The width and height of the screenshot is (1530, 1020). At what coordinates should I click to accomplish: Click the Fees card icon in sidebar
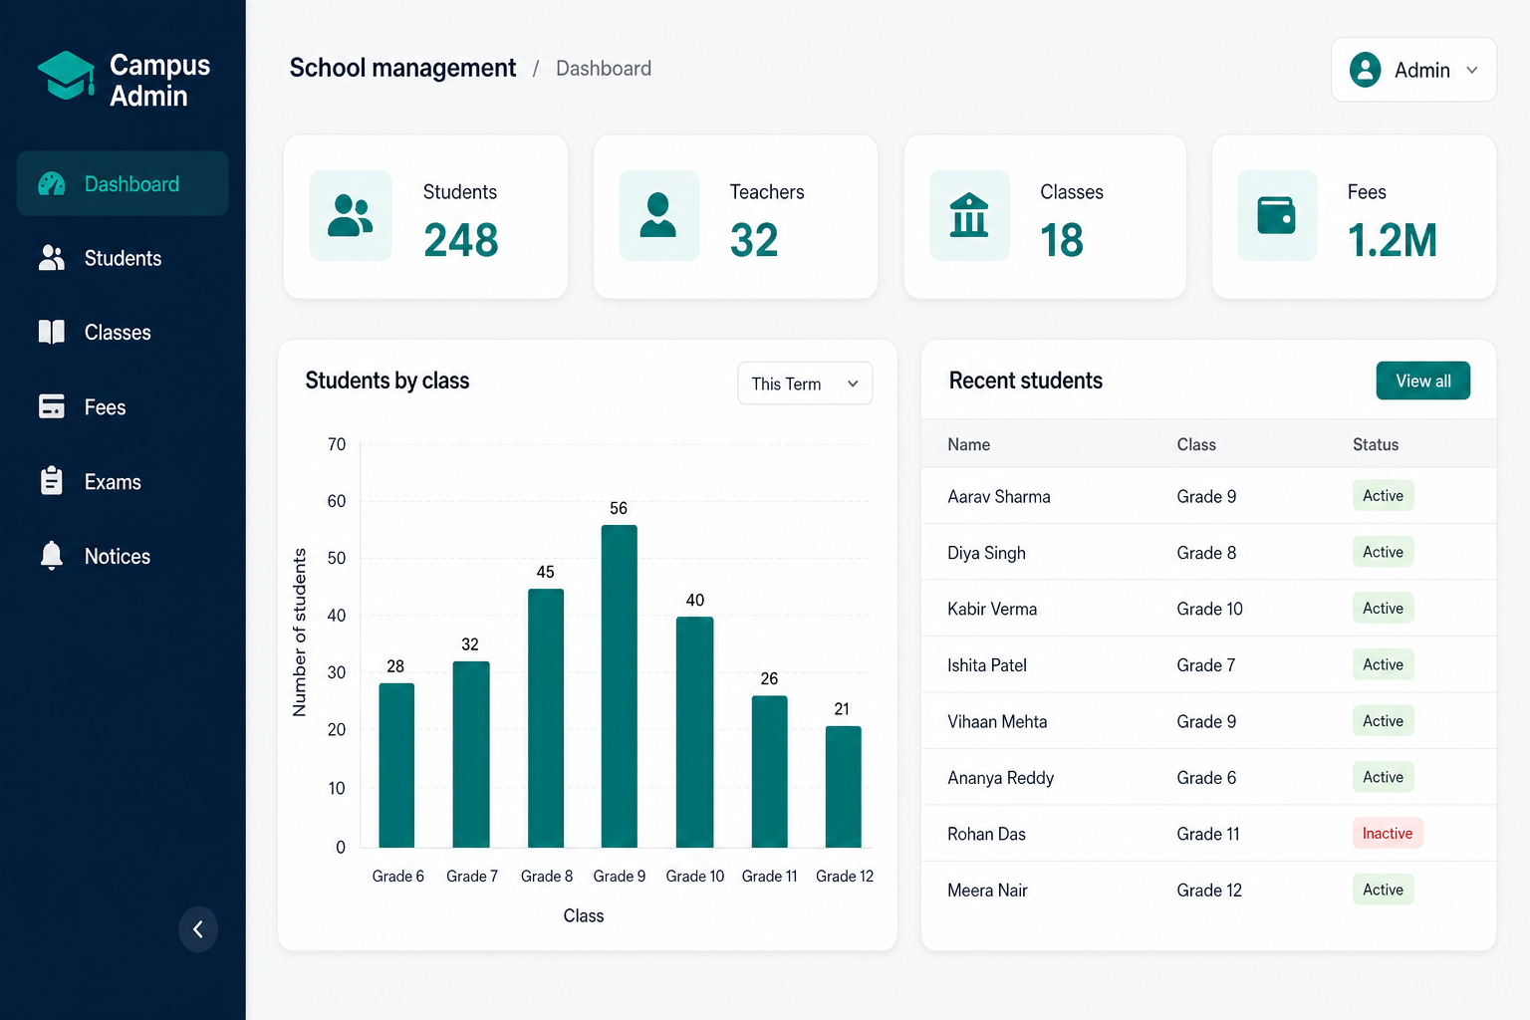click(52, 406)
